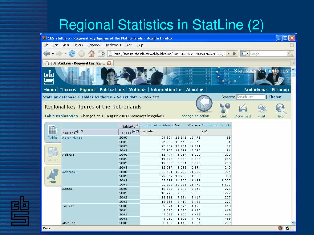
Task: Open the File menu
Action: (x=46, y=45)
